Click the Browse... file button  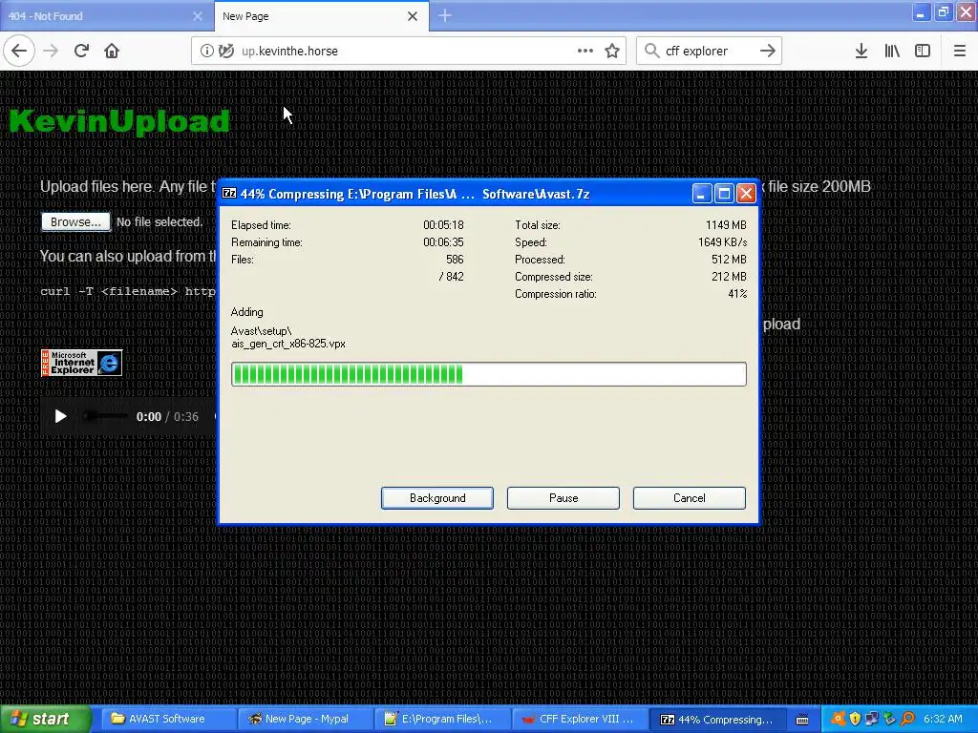tap(75, 221)
